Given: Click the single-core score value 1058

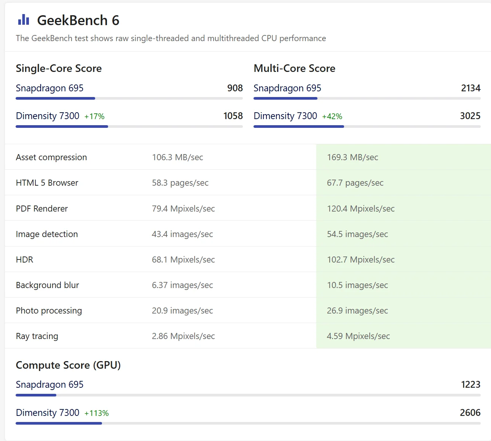Looking at the screenshot, I should pos(233,116).
